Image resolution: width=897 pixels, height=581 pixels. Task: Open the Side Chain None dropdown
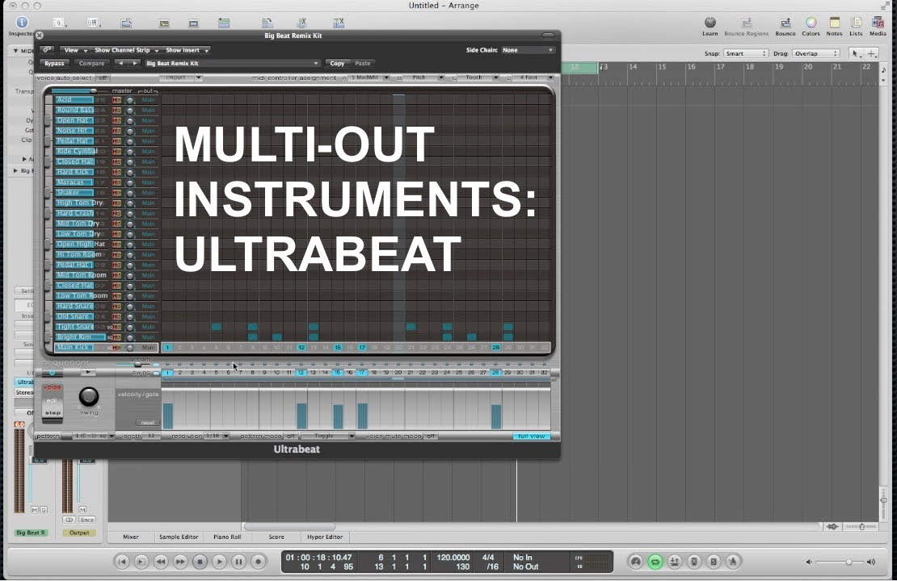[528, 50]
